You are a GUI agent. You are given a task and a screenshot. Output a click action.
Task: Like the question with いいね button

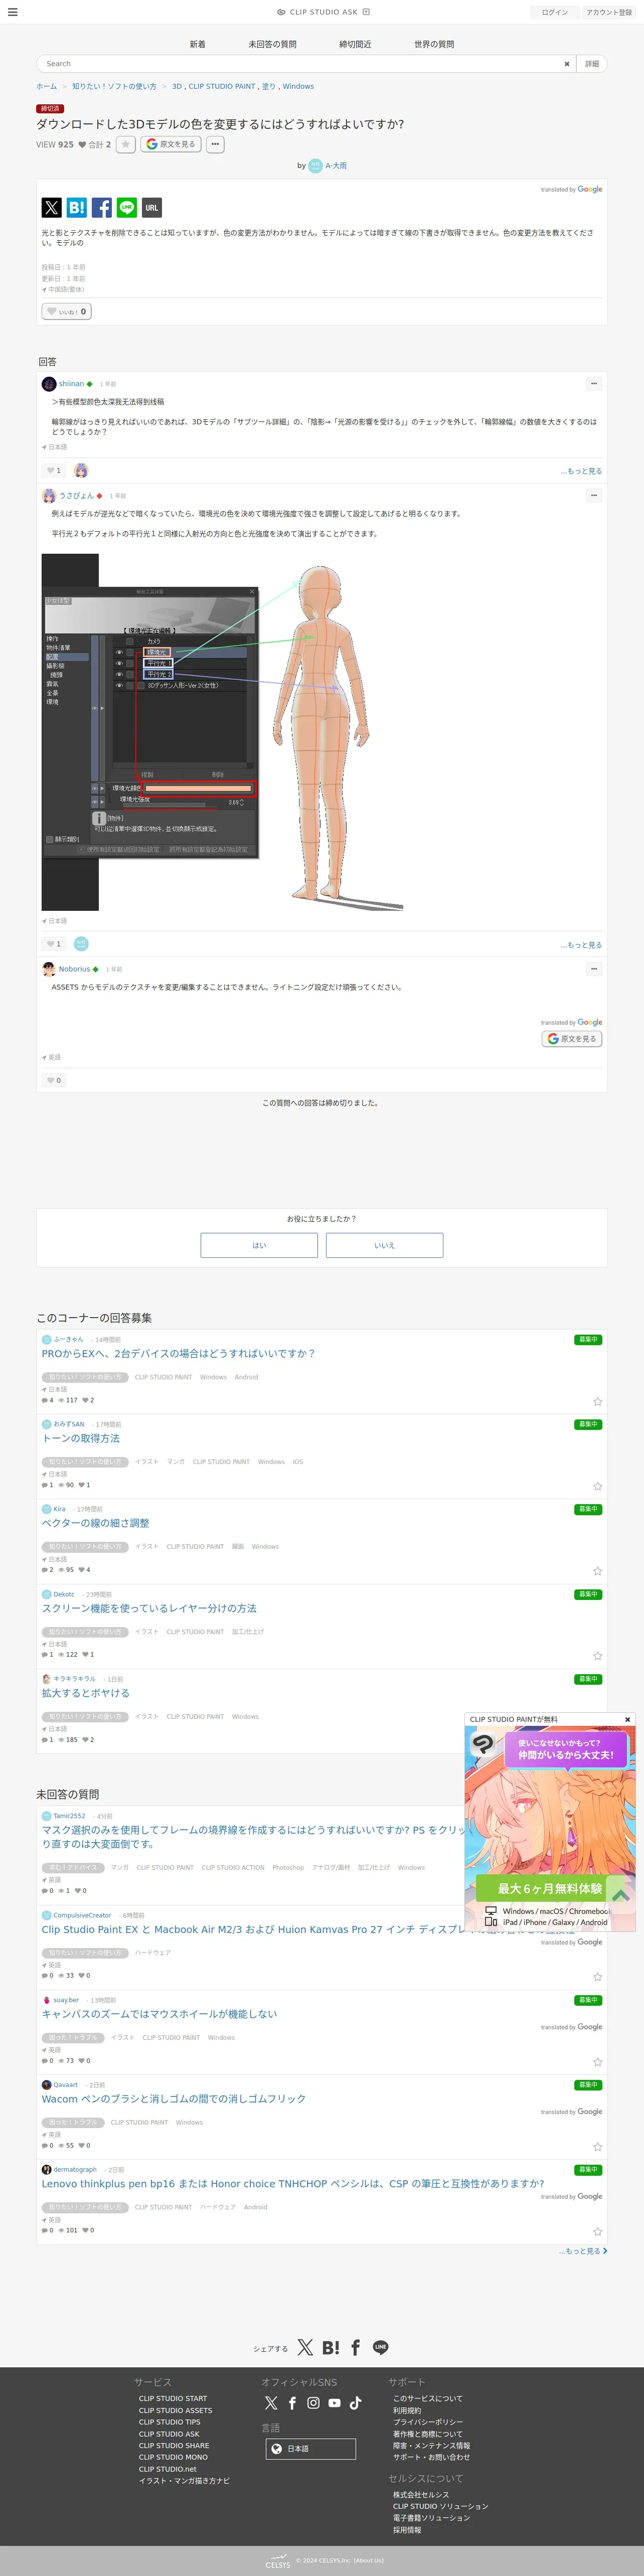click(67, 312)
